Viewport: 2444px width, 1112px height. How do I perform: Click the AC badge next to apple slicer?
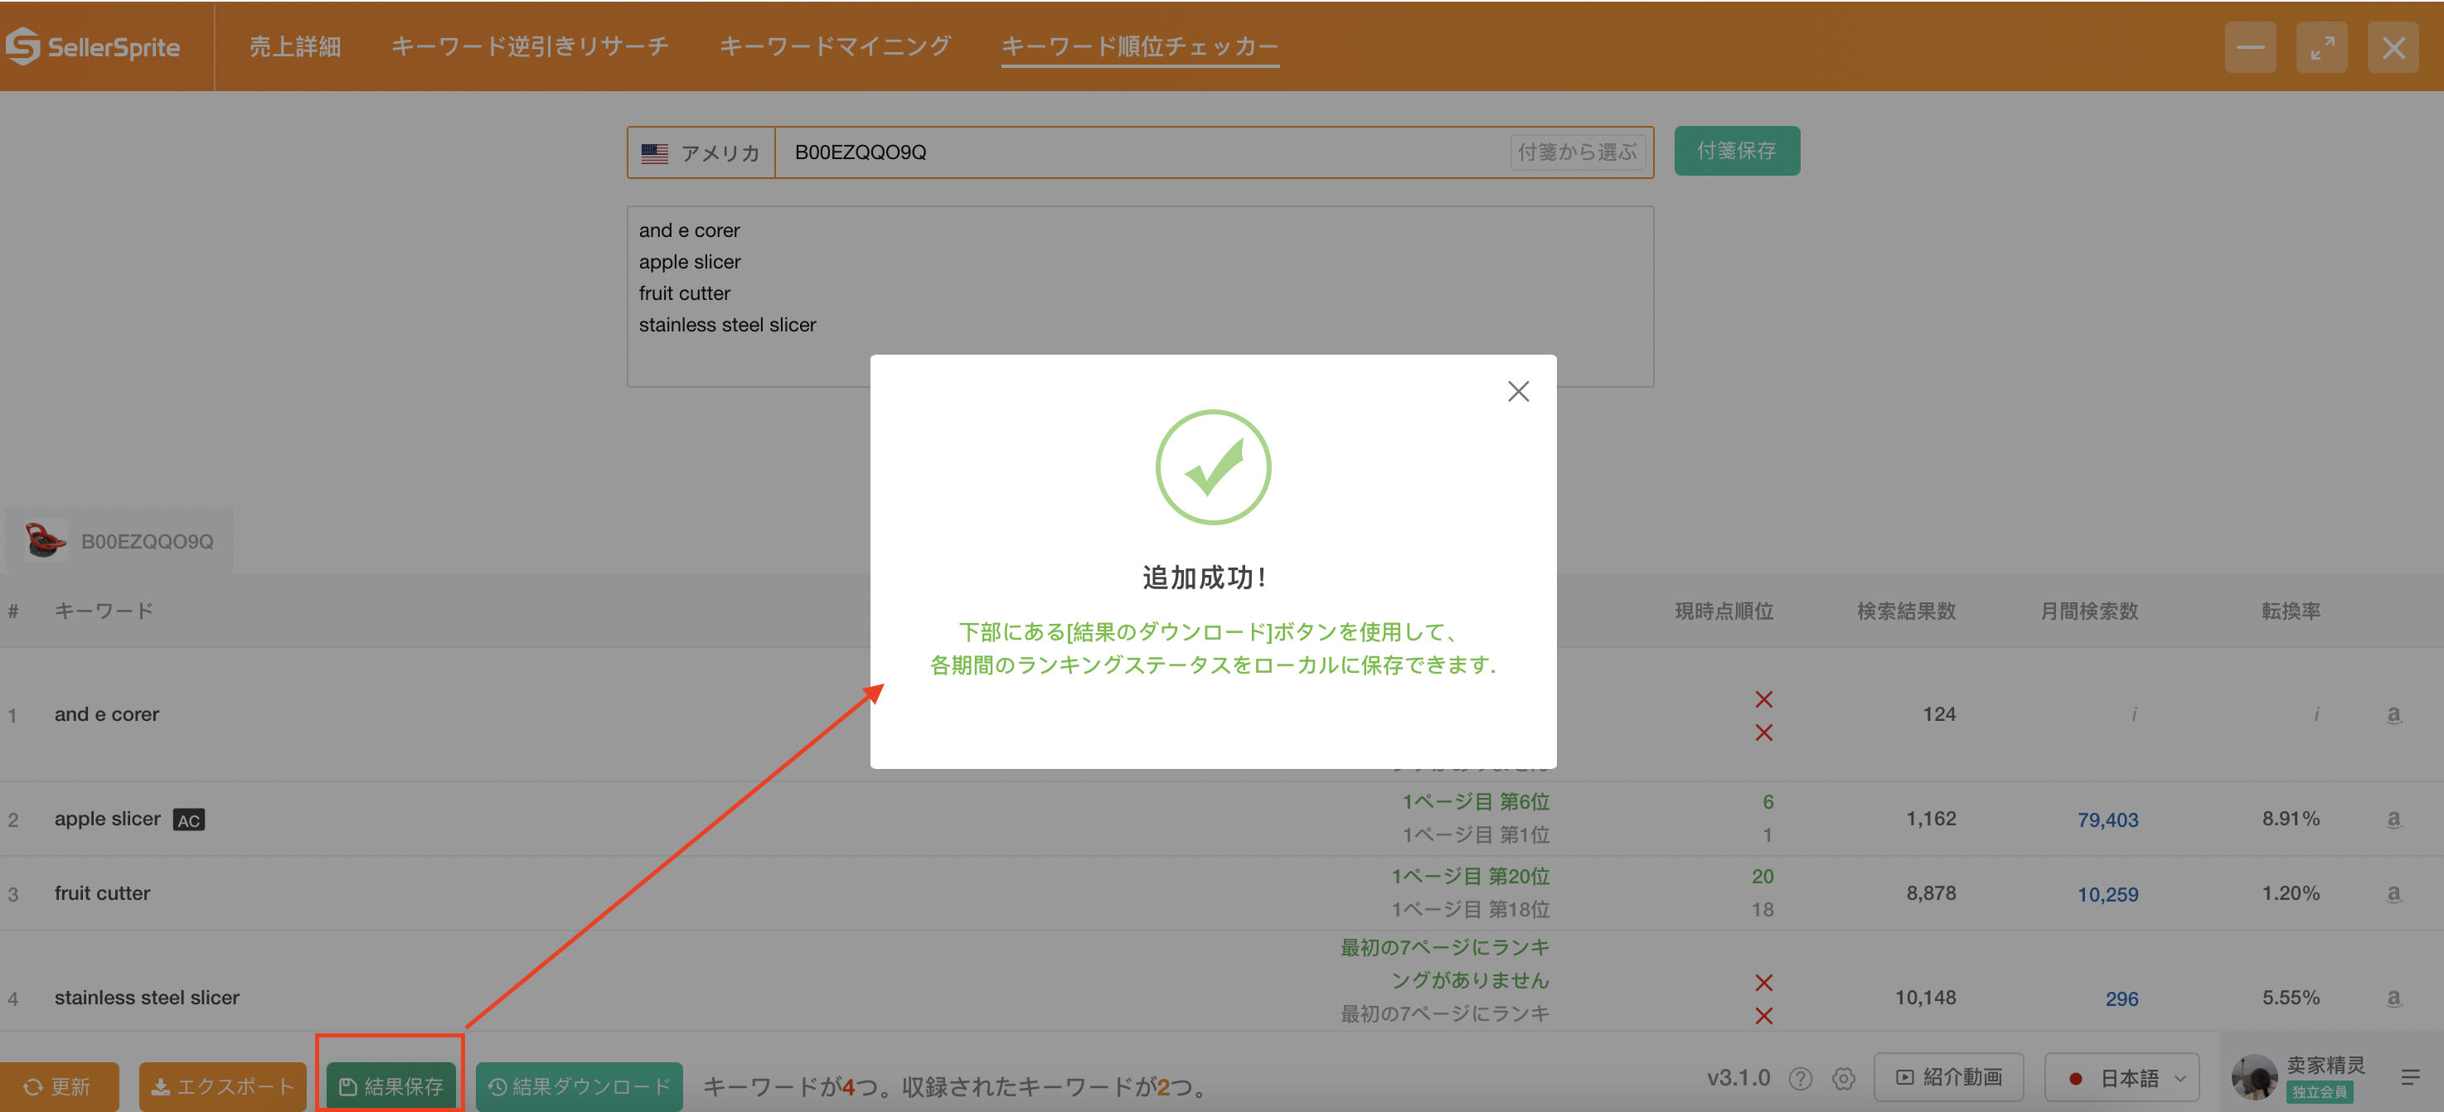click(189, 820)
